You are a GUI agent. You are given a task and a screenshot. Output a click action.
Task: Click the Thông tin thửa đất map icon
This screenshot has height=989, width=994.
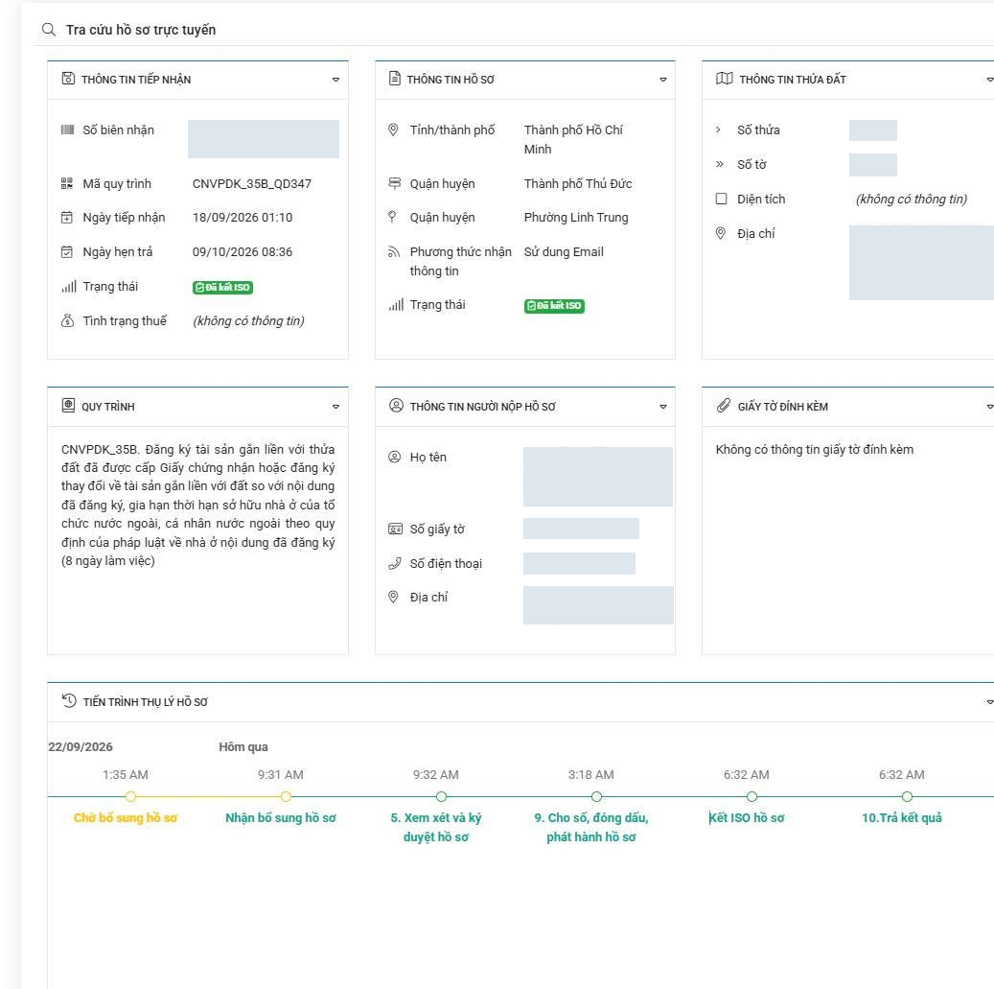[x=724, y=79]
